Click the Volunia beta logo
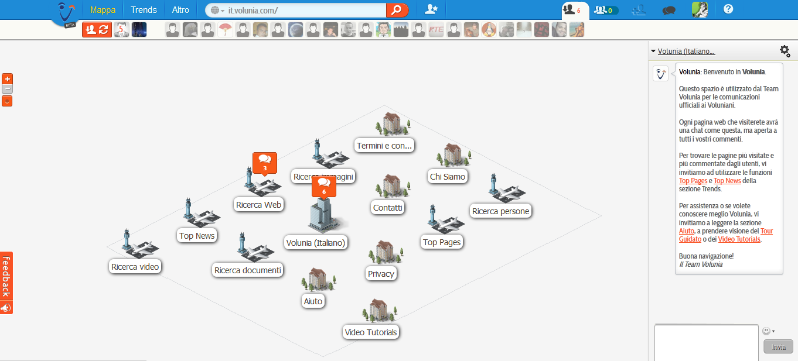798x361 pixels. pyautogui.click(x=67, y=13)
